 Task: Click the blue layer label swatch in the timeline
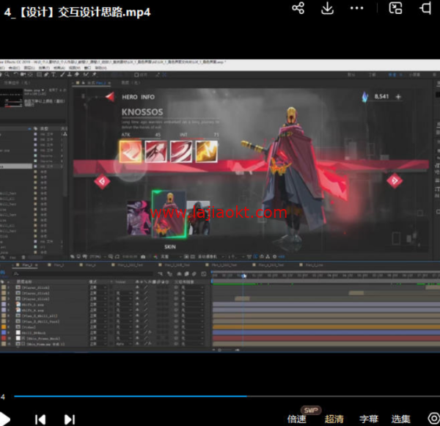pos(4,333)
